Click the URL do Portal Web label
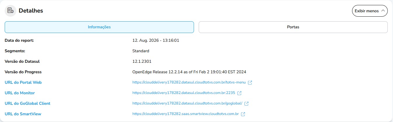 23,83
